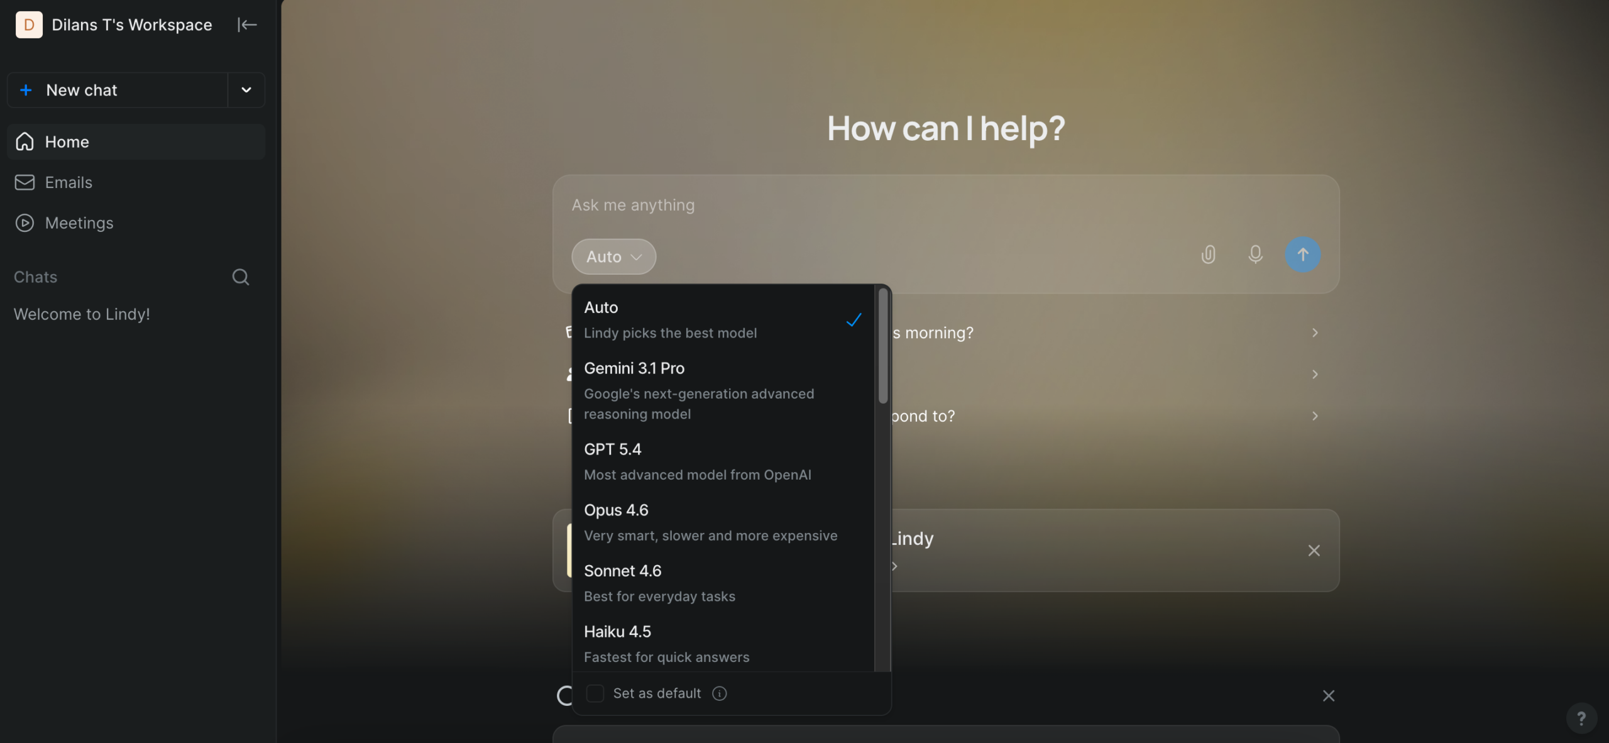This screenshot has width=1609, height=743.
Task: Toggle the Auto model selector dropdown
Action: click(x=613, y=256)
